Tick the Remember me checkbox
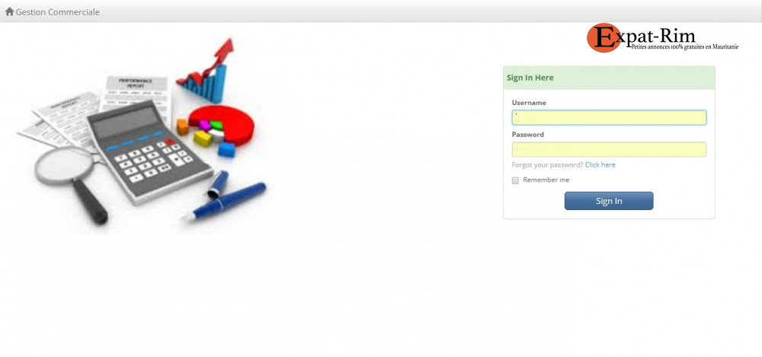This screenshot has height=357, width=762. point(516,180)
